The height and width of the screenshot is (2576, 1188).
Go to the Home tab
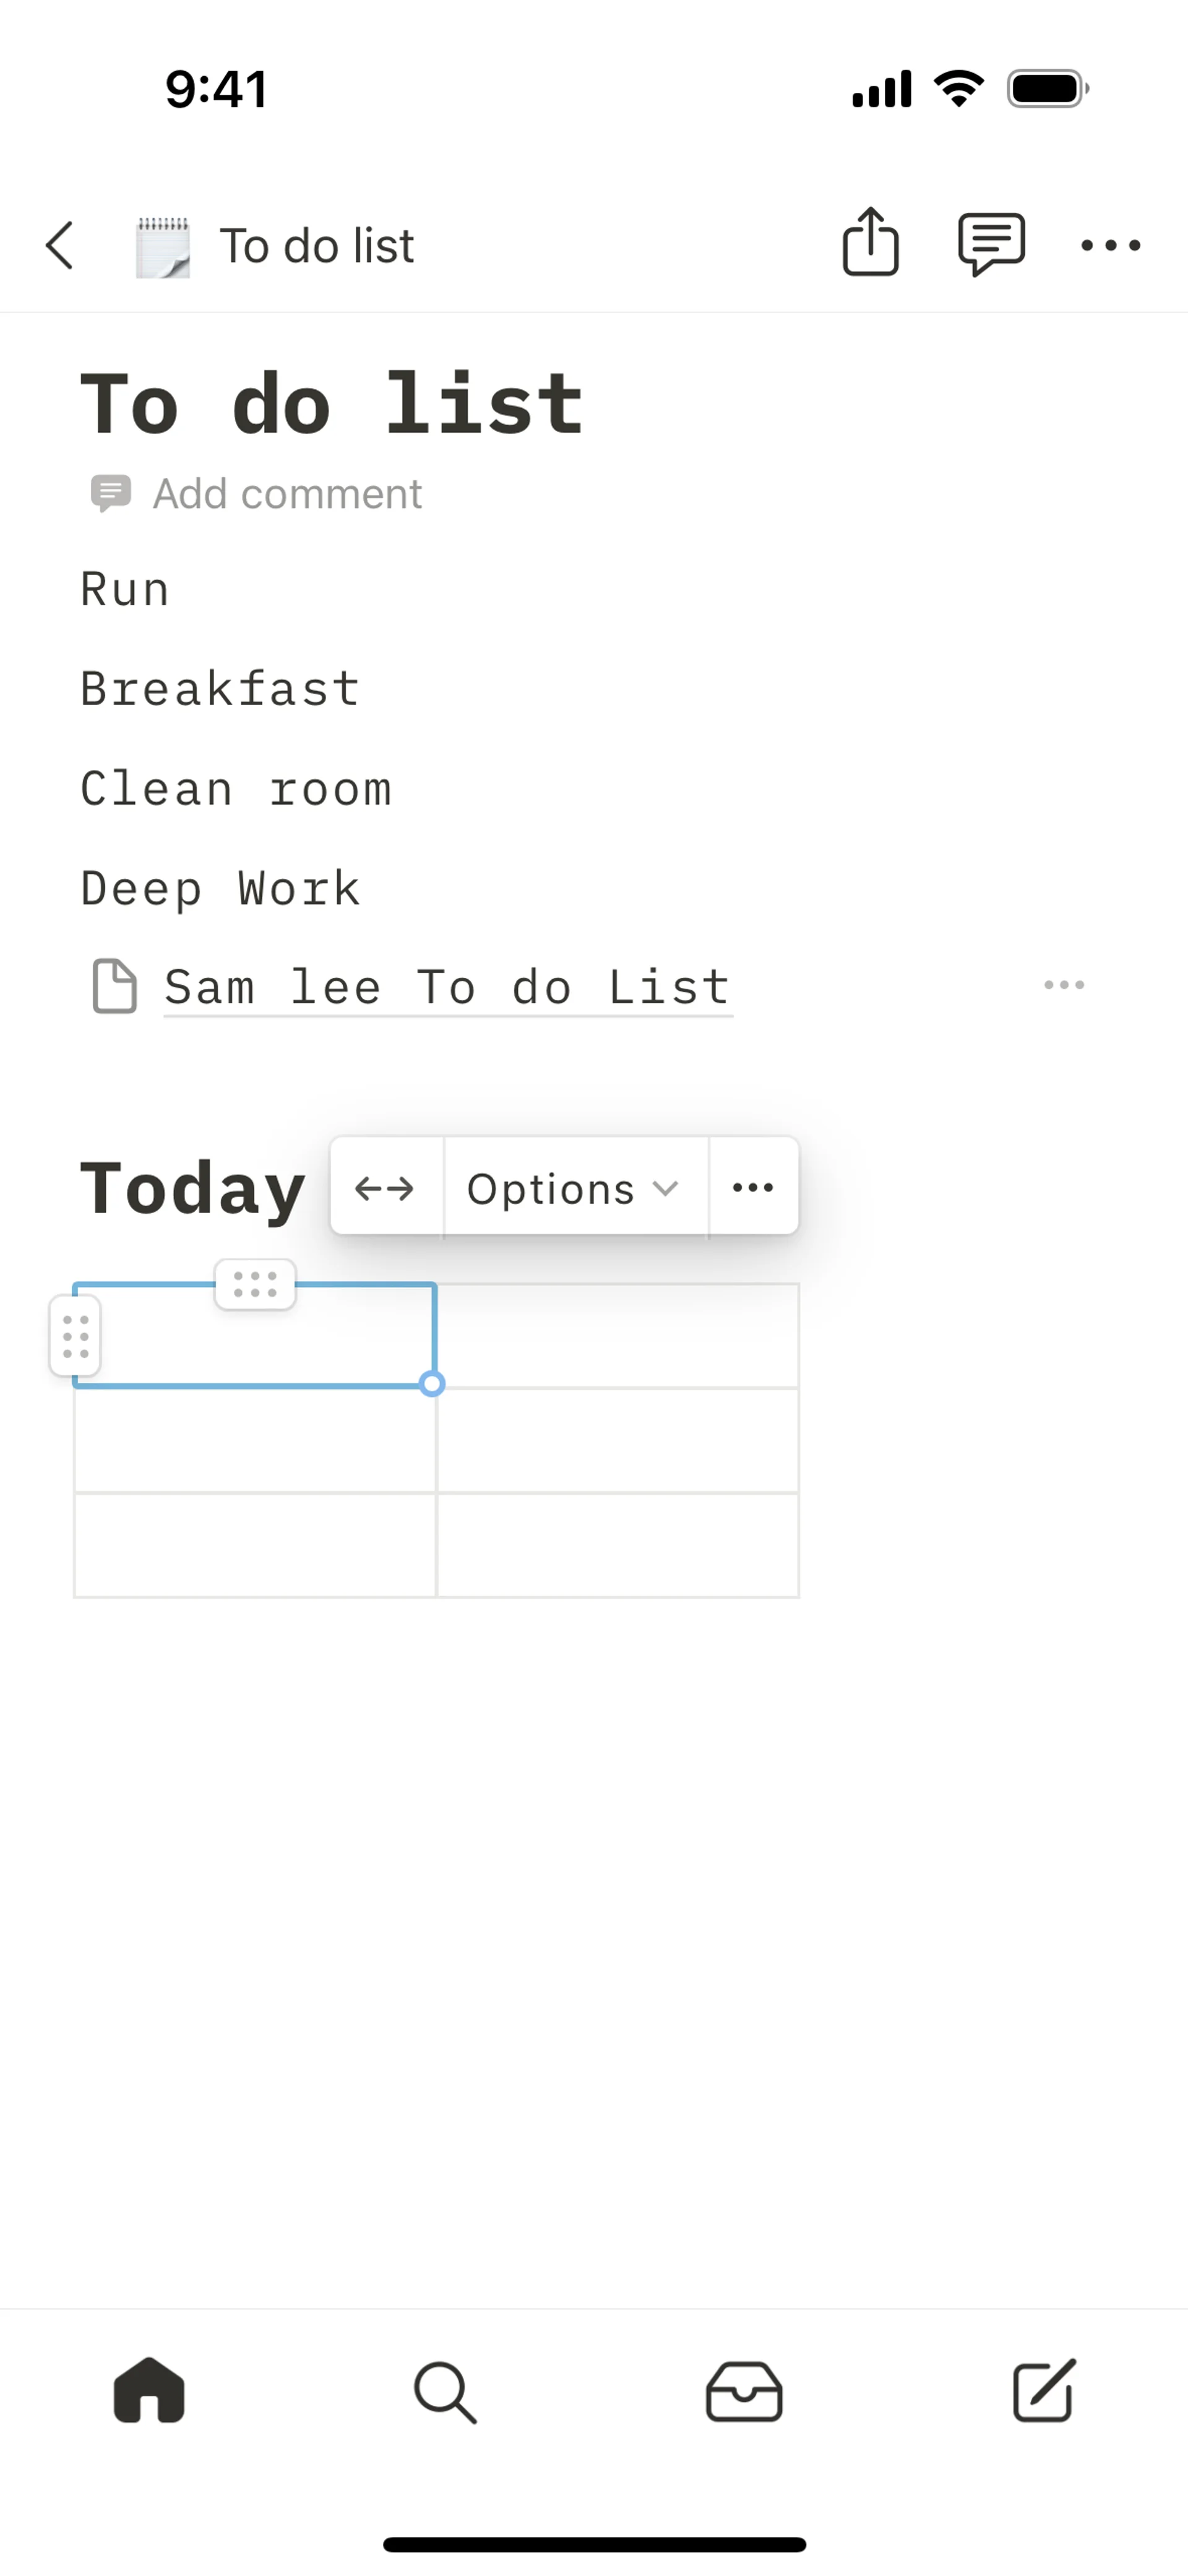(x=149, y=2392)
